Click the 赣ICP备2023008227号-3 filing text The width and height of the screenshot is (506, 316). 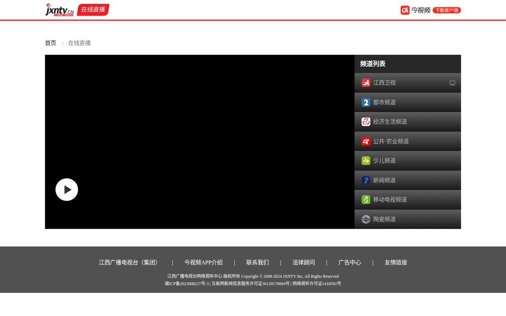click(187, 284)
